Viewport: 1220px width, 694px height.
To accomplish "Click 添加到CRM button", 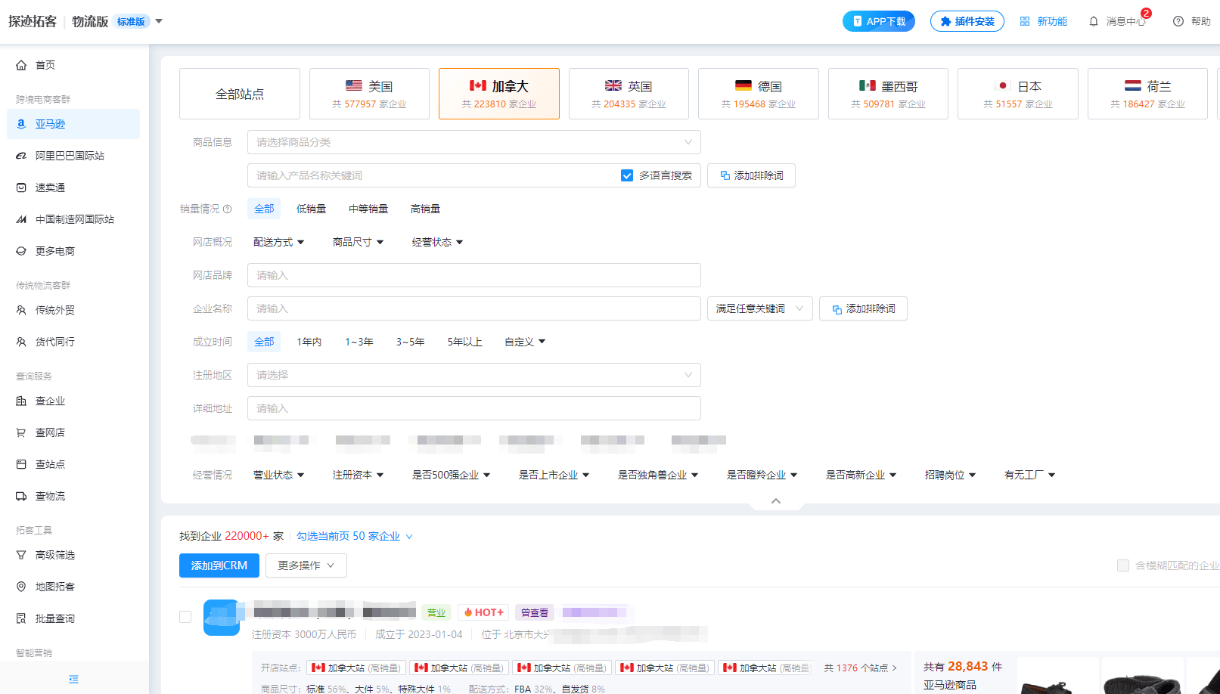I will click(x=219, y=565).
